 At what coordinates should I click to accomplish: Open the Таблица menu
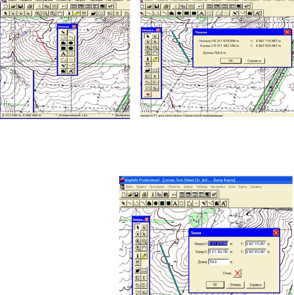202,186
